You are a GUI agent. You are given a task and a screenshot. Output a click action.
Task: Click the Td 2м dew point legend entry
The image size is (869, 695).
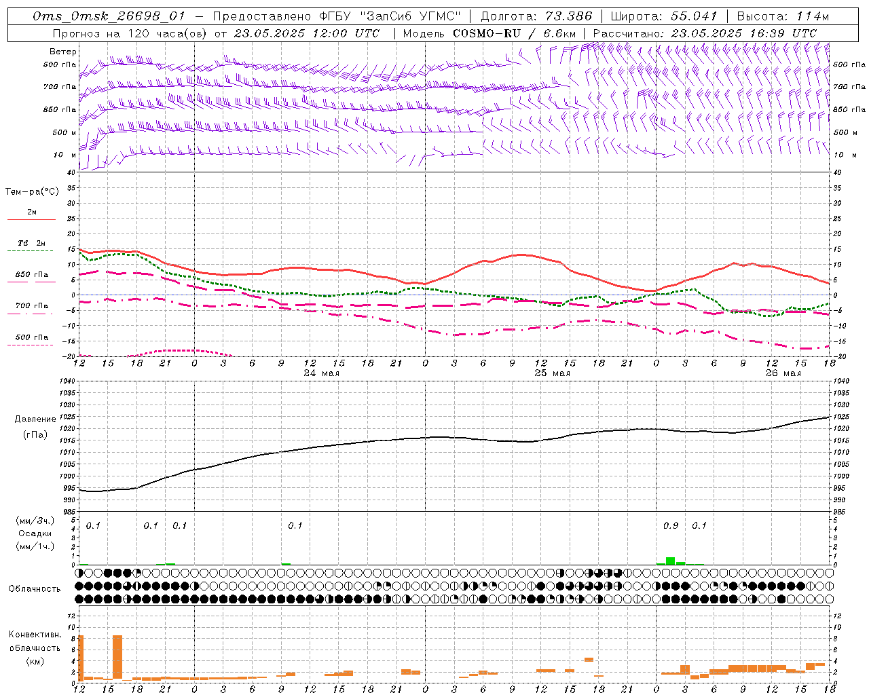tap(32, 243)
